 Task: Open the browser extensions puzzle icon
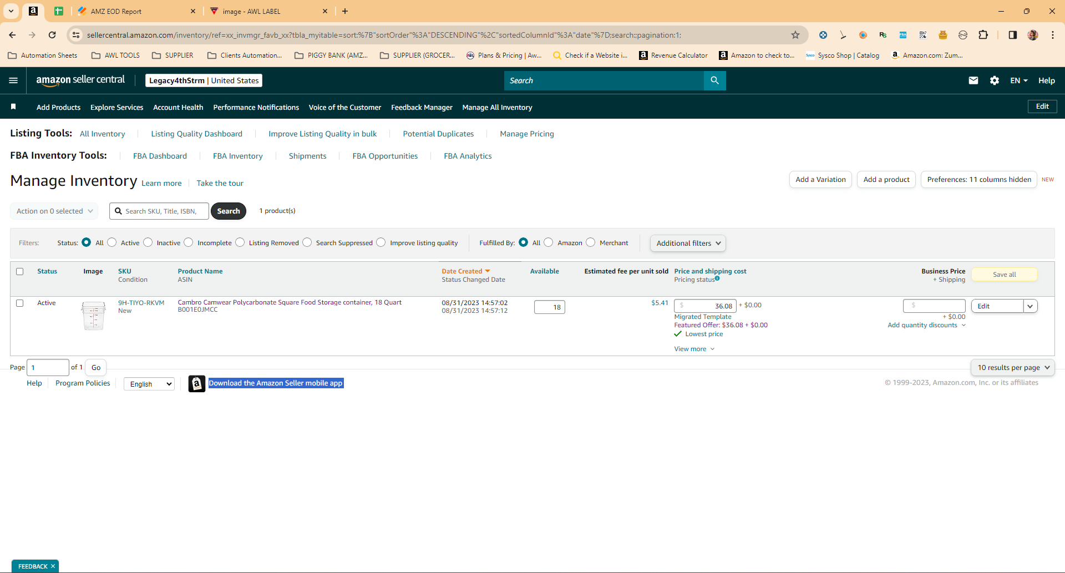983,35
